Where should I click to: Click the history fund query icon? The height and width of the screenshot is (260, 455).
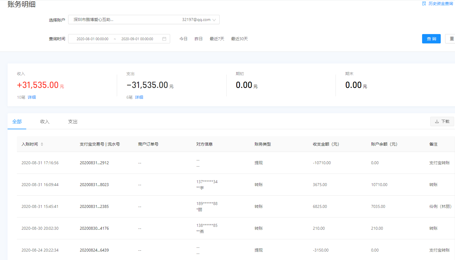pyautogui.click(x=424, y=3)
